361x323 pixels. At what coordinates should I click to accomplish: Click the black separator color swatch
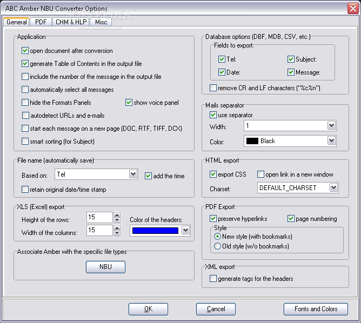point(252,141)
